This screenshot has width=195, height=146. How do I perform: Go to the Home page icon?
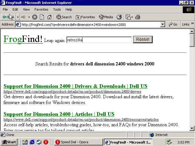coord(49,17)
